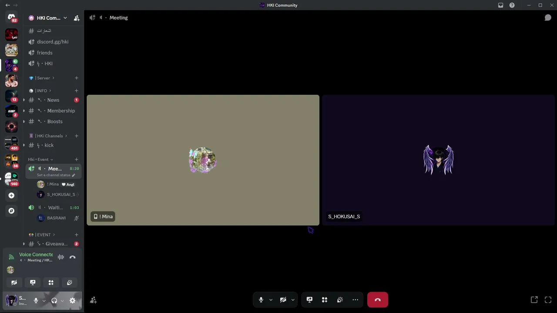Image resolution: width=557 pixels, height=313 pixels.
Task: Turn on camera in the bottom call bar
Action: pyautogui.click(x=283, y=300)
